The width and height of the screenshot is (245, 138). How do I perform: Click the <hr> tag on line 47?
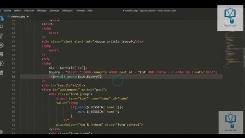45,59
